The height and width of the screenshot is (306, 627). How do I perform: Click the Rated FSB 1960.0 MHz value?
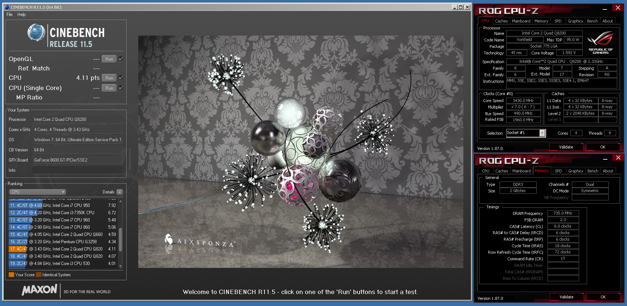(523, 120)
